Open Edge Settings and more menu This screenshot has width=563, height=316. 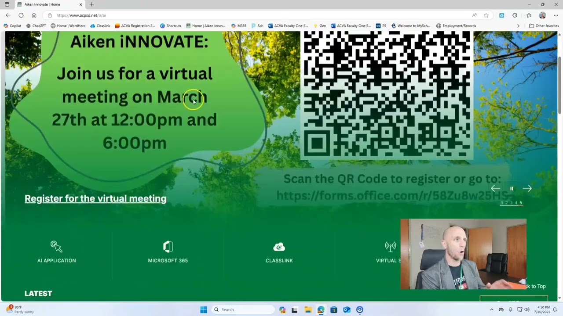click(556, 15)
